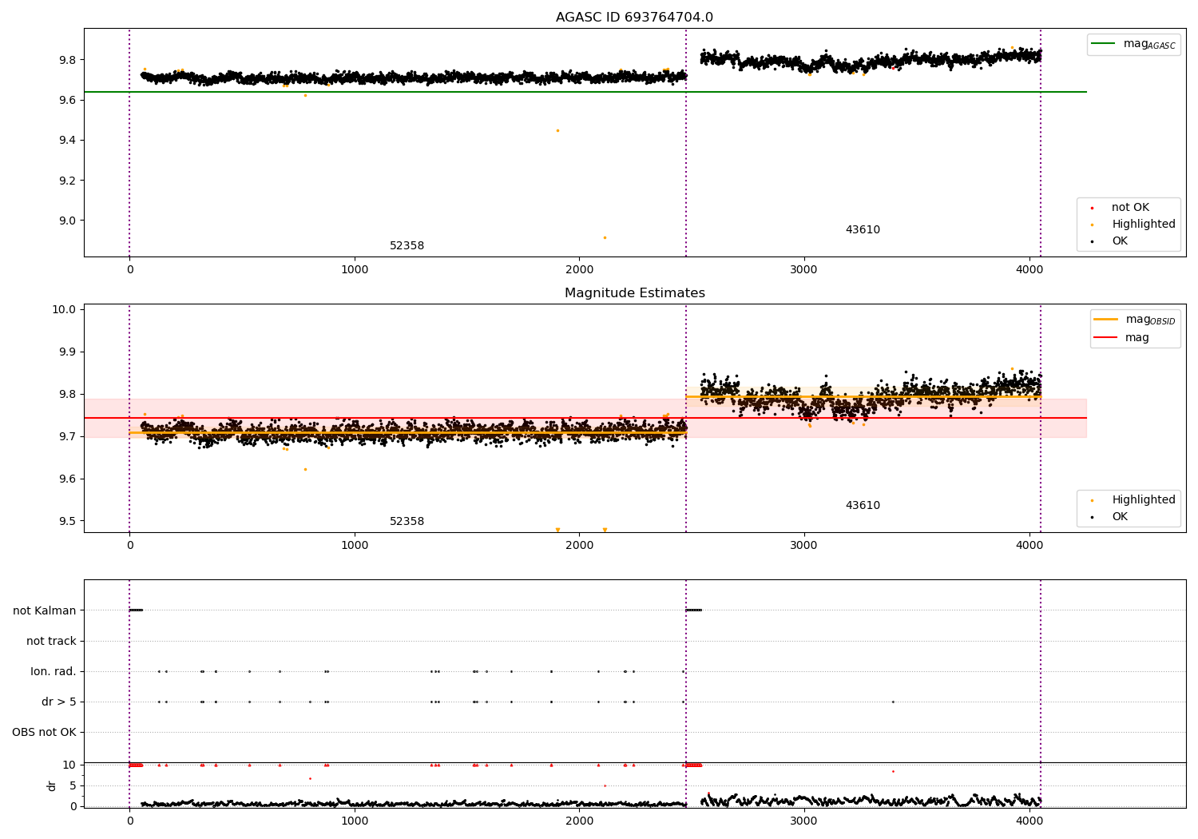Click the orange outlier point near 9.45 in top plot
The width and height of the screenshot is (1198, 839).
(x=557, y=130)
